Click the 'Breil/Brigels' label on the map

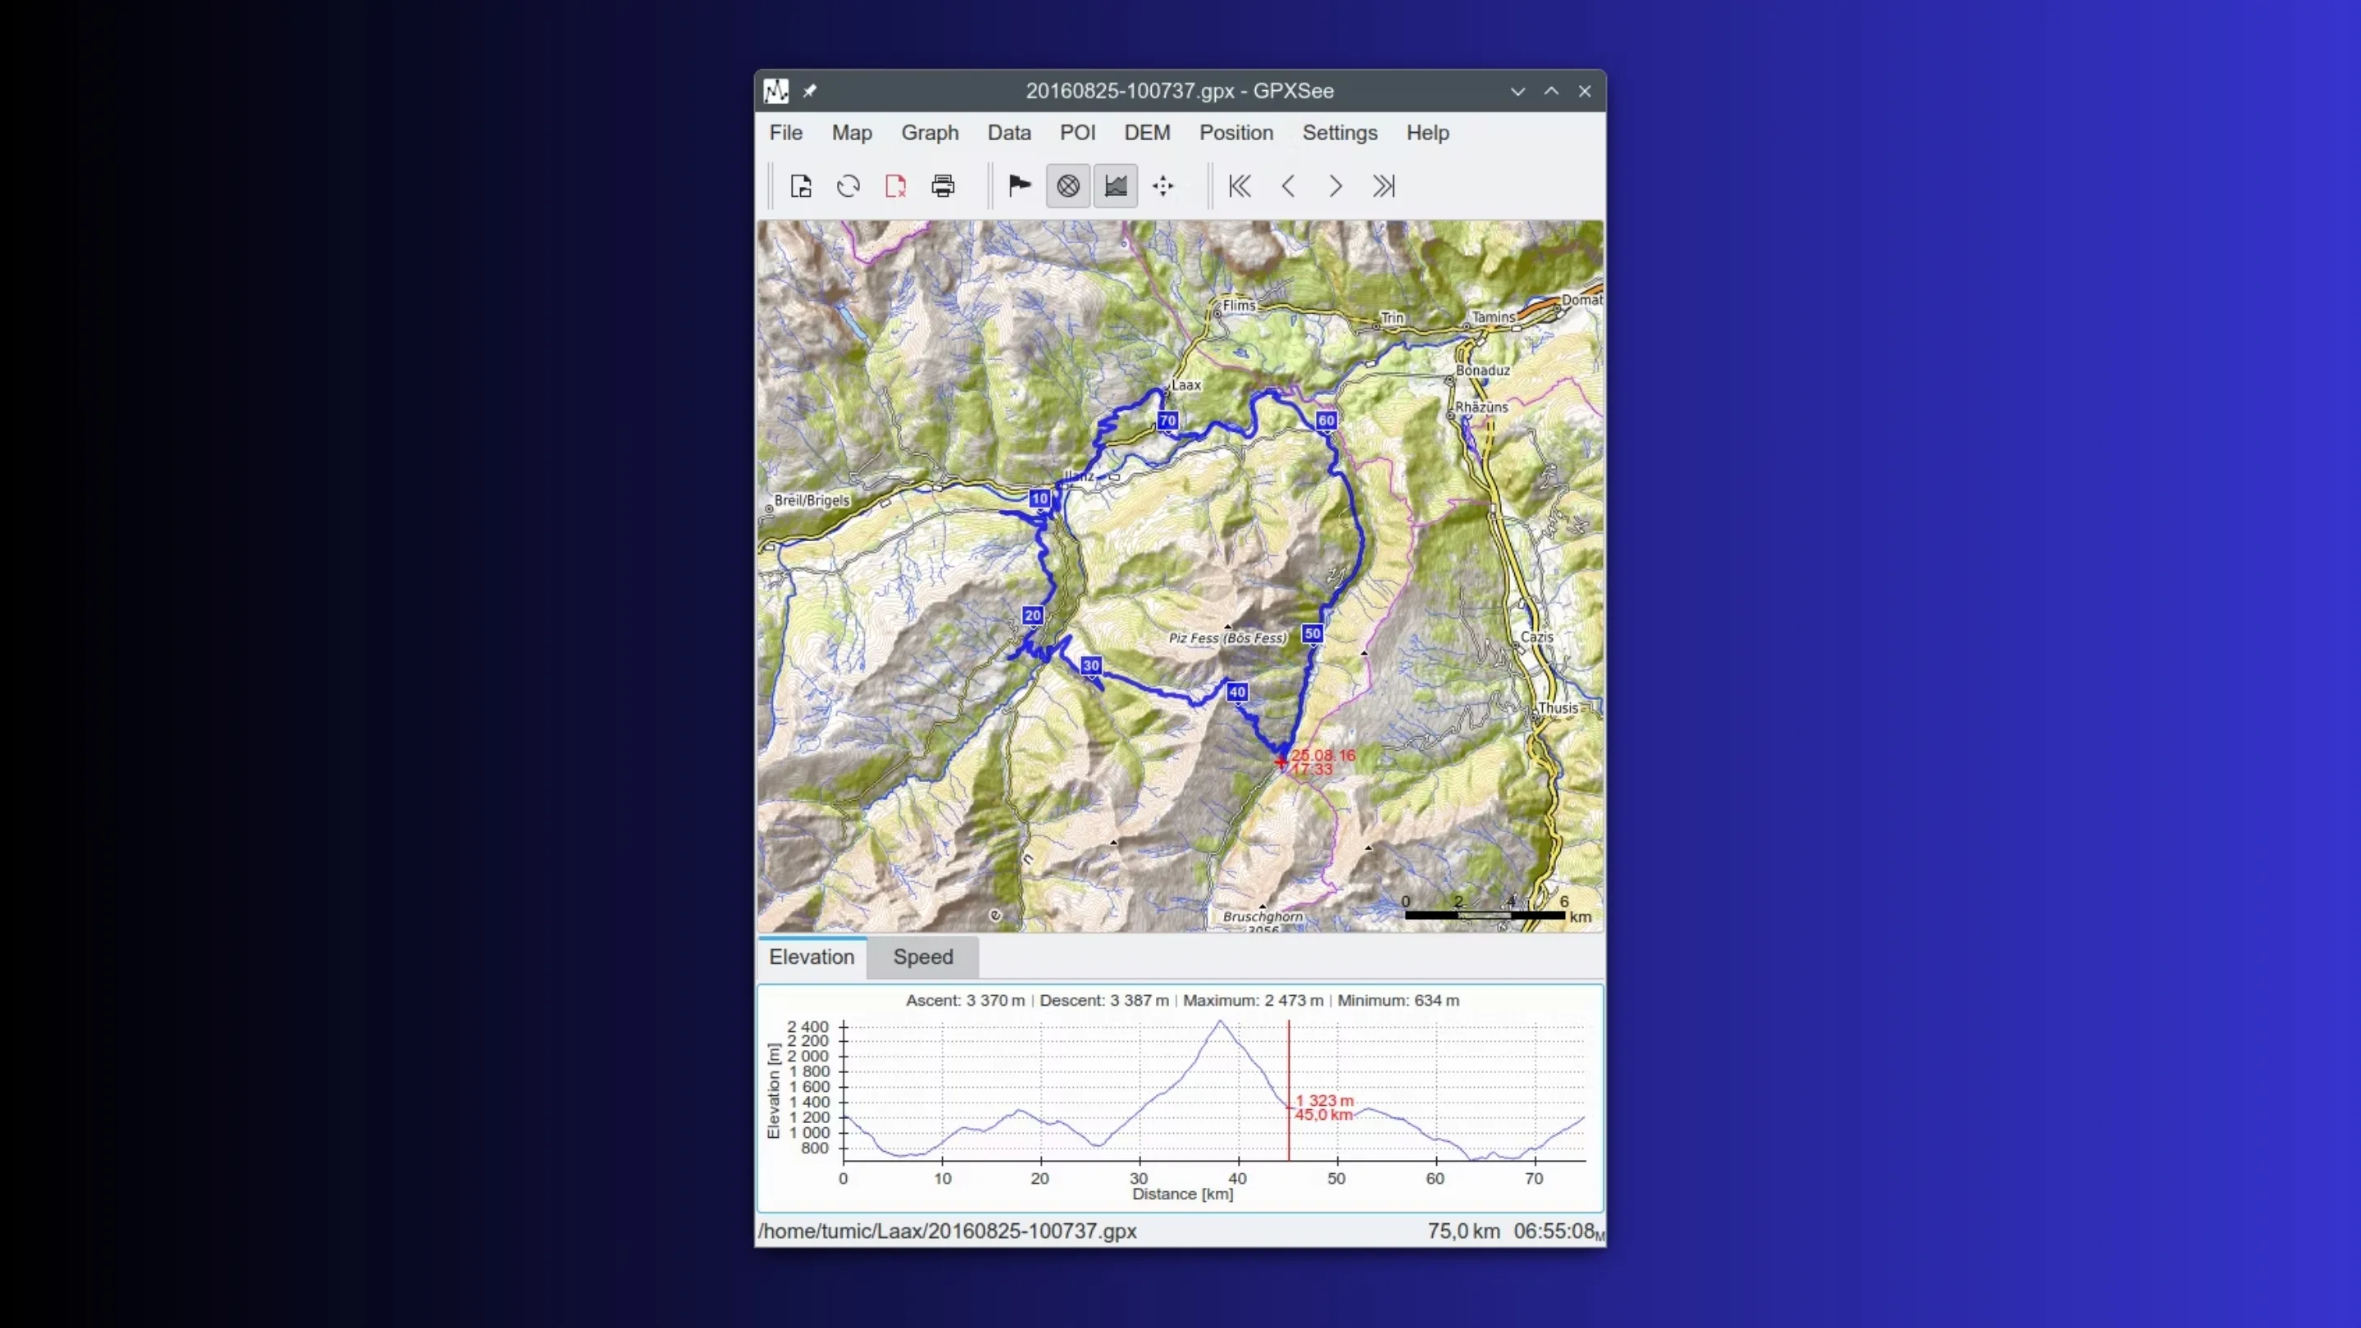point(812,500)
